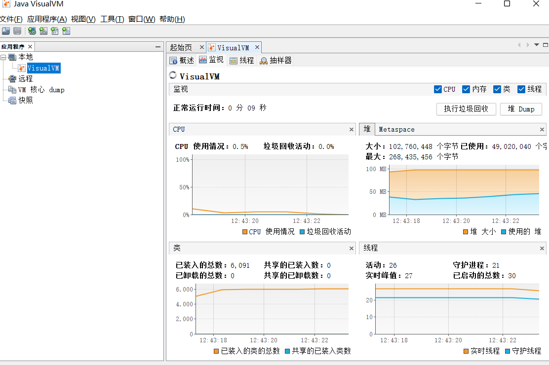This screenshot has height=365, width=549.
Task: Click the Add VM Coredump toolbar icon
Action: point(55,31)
